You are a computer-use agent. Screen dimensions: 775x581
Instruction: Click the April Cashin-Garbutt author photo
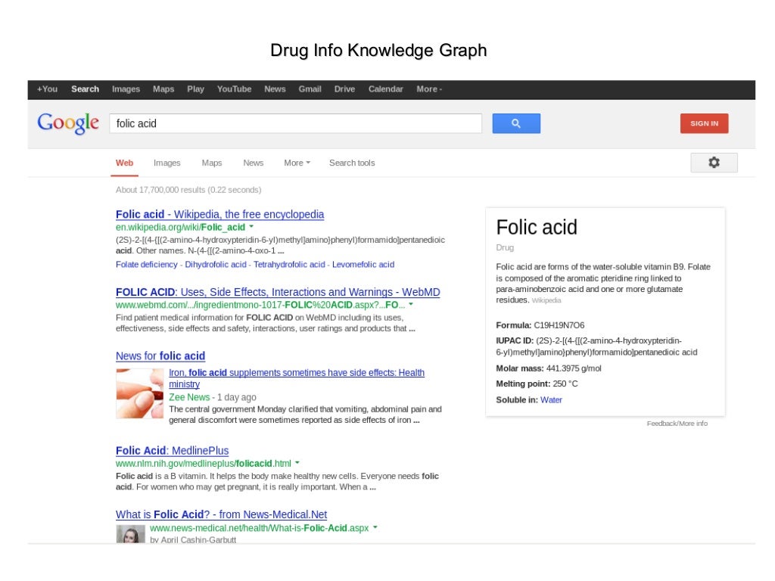coord(130,534)
